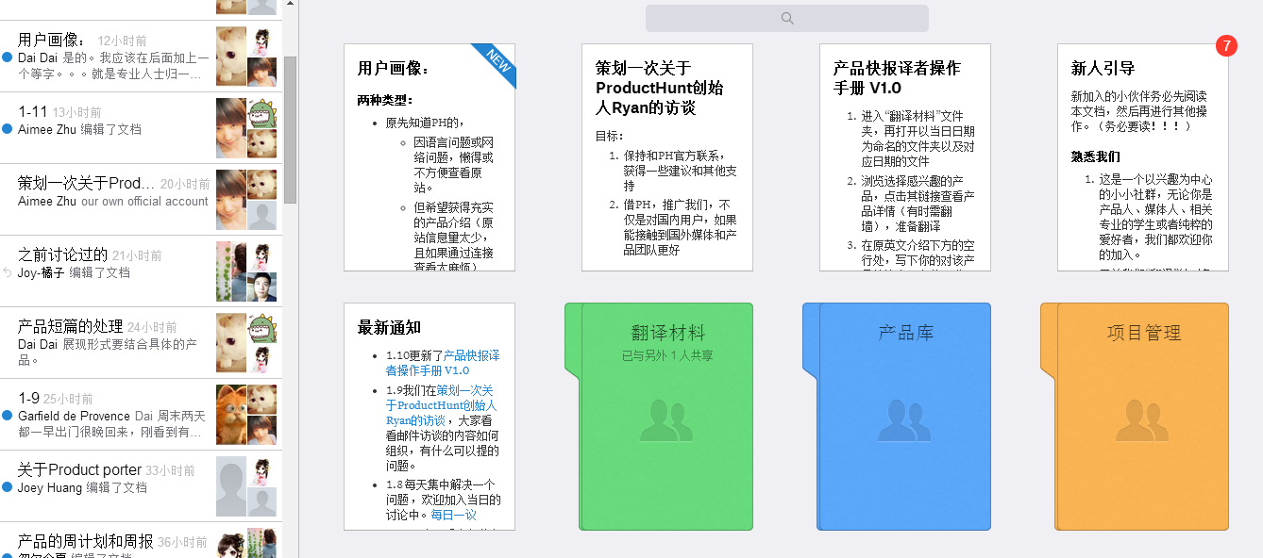The image size is (1263, 558).
Task: Click the unread dot beside Joey Huang
Action: pyautogui.click(x=8, y=487)
